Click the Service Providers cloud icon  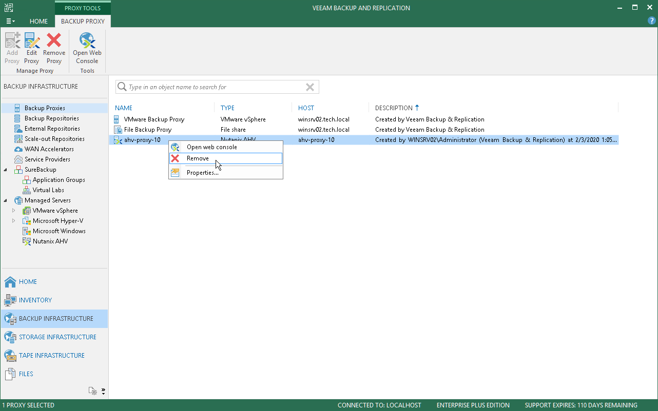[18, 159]
